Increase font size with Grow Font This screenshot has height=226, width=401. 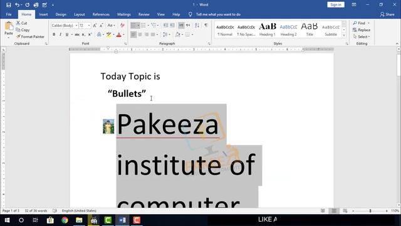coord(95,25)
